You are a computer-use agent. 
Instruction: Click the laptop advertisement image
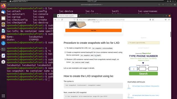pos(78,25)
